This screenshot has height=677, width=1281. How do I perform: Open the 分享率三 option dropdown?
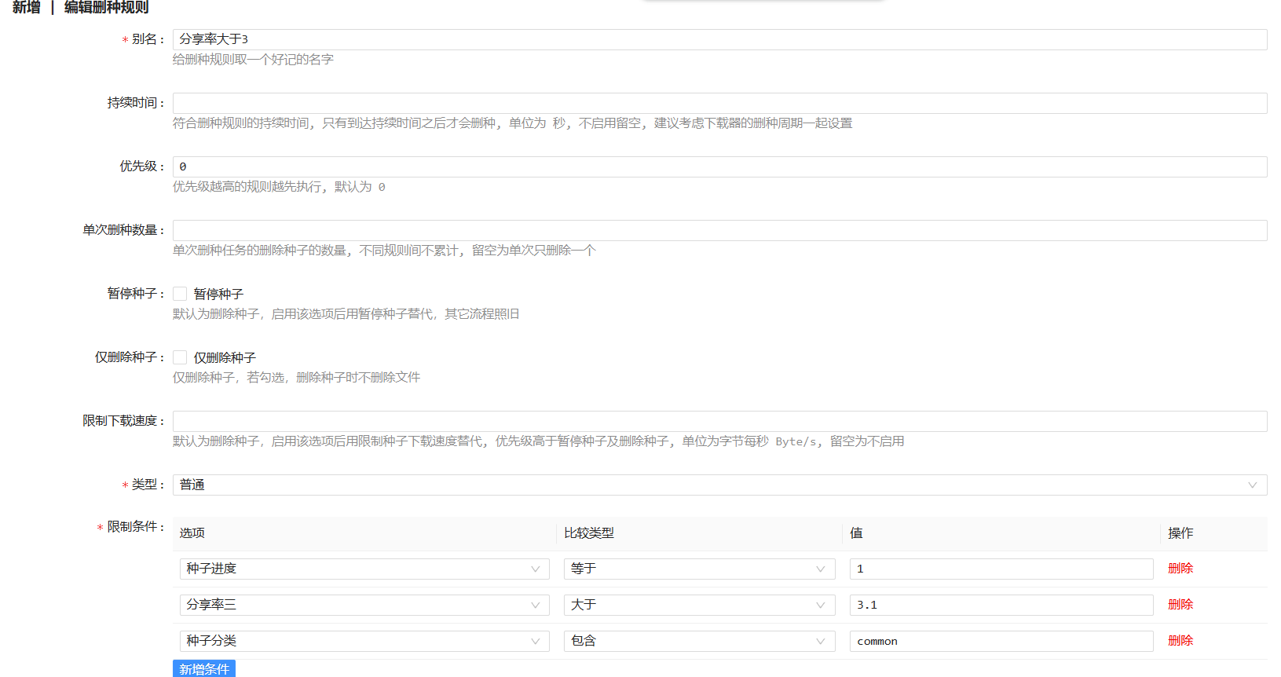364,605
